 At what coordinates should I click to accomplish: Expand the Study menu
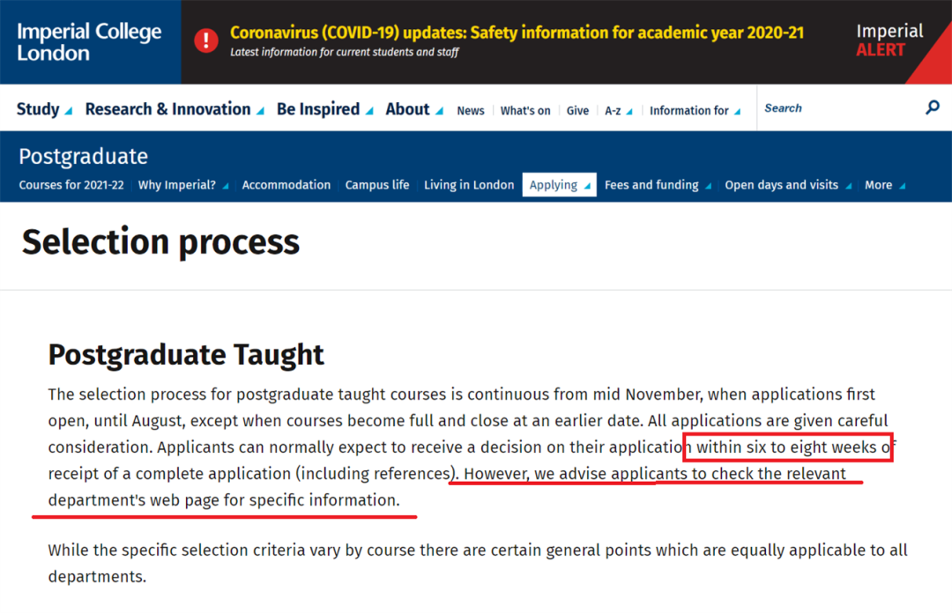coord(43,109)
